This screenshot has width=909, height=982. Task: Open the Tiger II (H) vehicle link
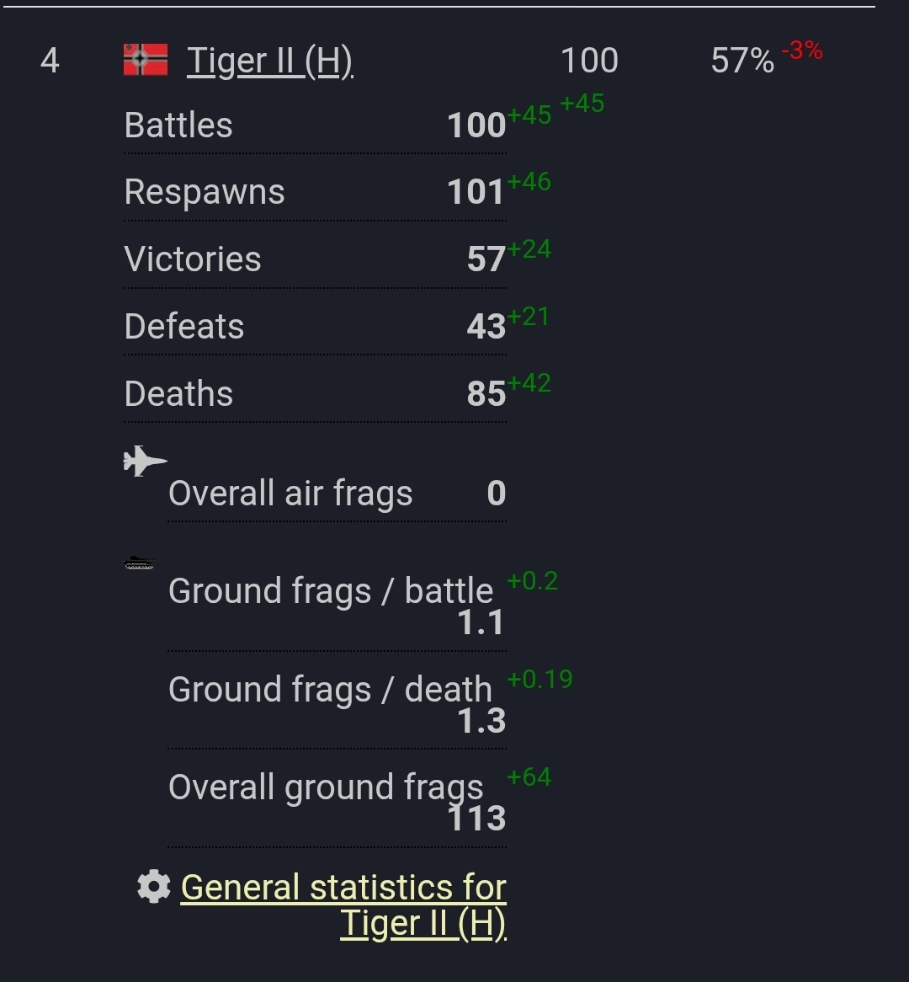(x=269, y=61)
